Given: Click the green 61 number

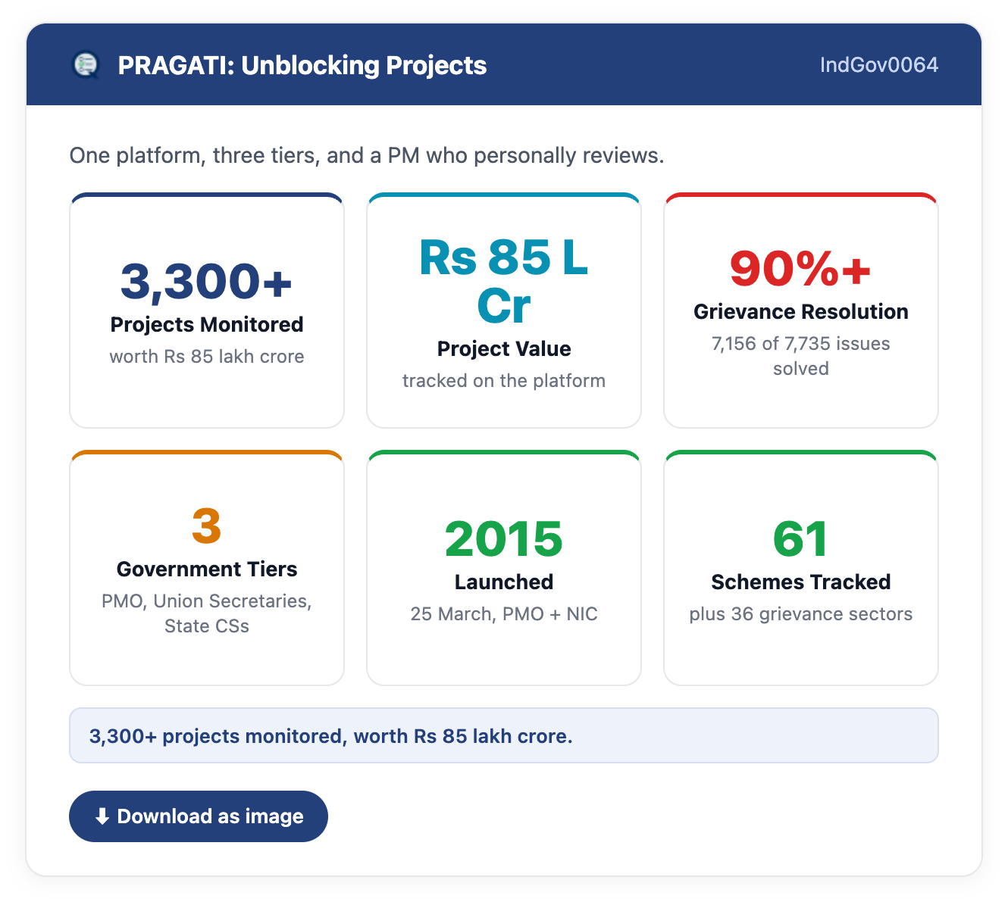Looking at the screenshot, I should 801,538.
